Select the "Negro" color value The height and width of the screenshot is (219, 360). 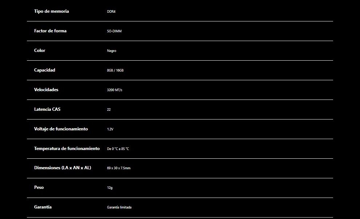point(112,51)
